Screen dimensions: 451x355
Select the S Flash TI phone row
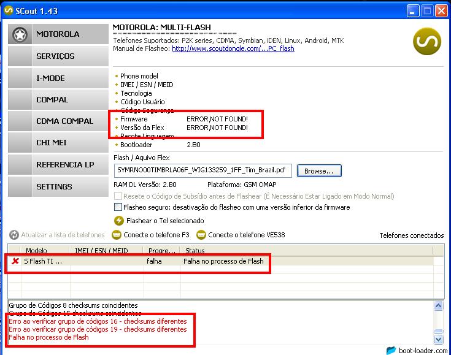pyautogui.click(x=221, y=261)
